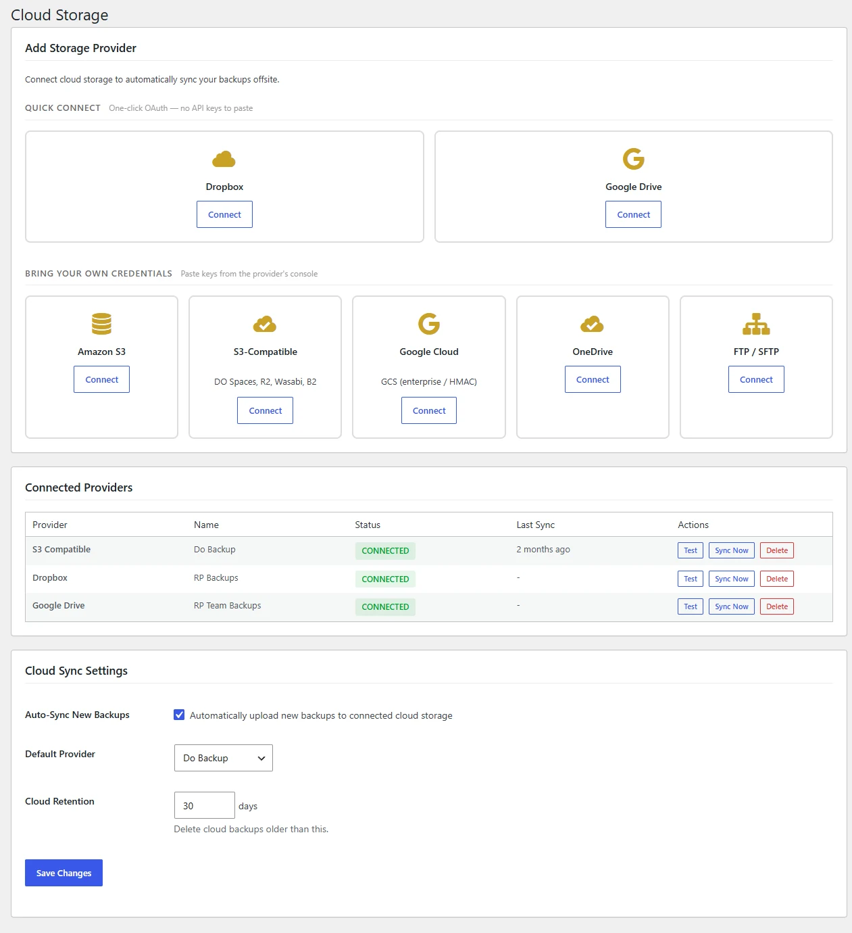Screen dimensions: 852x933
Task: Click the S3-Compatible cloud check icon
Action: pyautogui.click(x=265, y=325)
